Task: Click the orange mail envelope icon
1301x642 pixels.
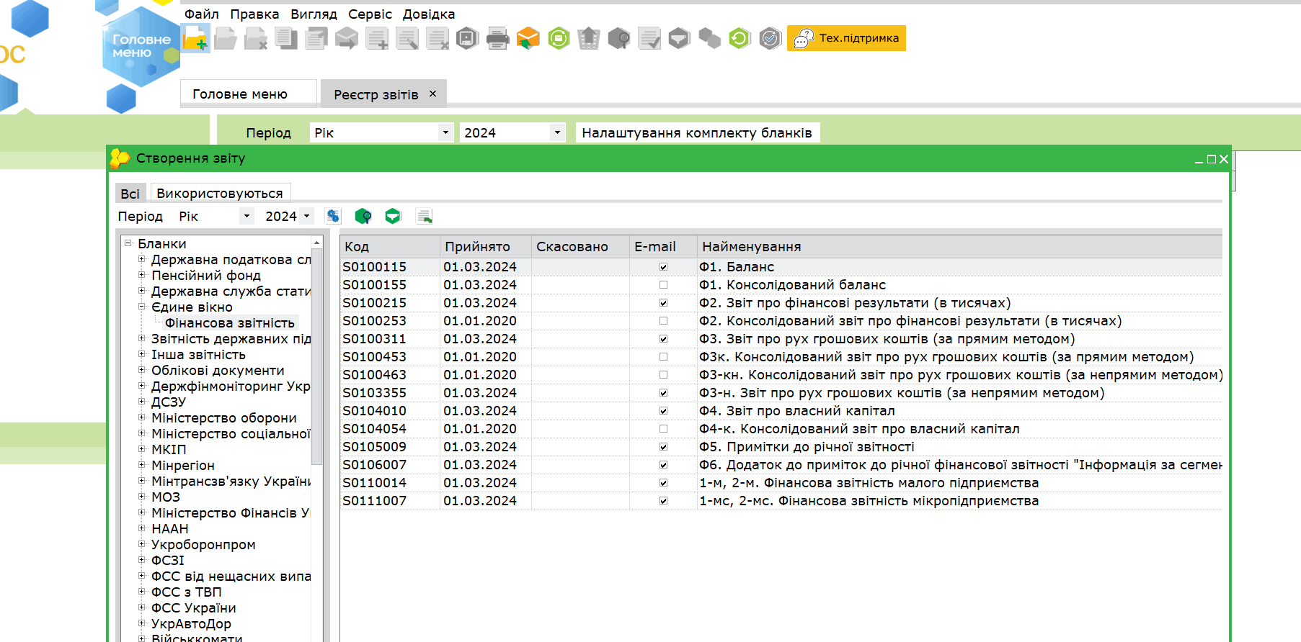Action: click(x=528, y=38)
